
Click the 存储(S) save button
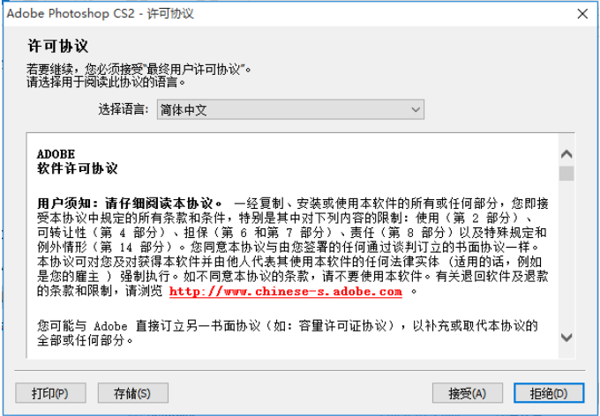coord(132,393)
